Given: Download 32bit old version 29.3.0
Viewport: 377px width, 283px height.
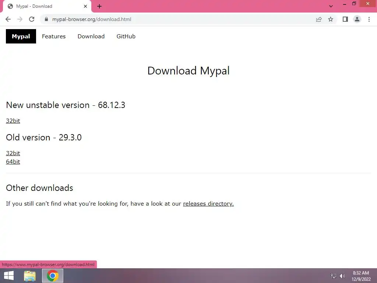Looking at the screenshot, I should pyautogui.click(x=13, y=153).
